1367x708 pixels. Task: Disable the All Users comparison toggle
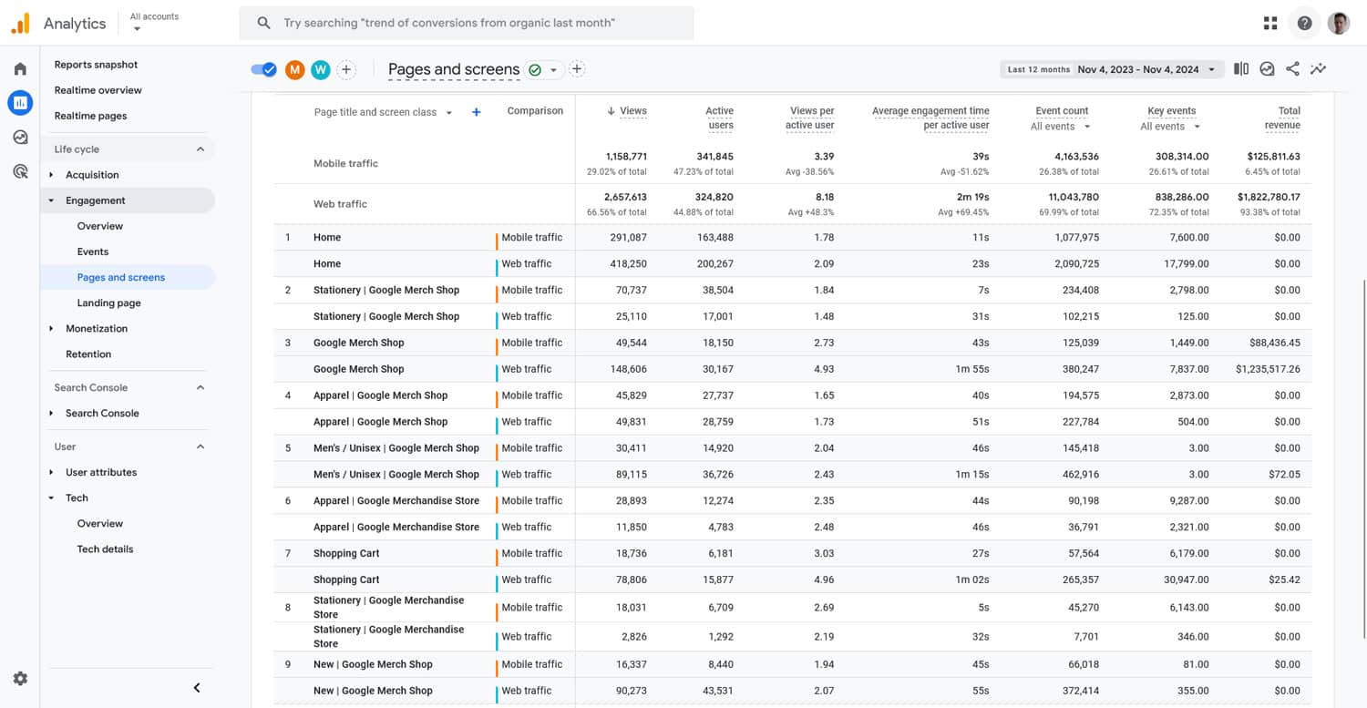point(264,68)
